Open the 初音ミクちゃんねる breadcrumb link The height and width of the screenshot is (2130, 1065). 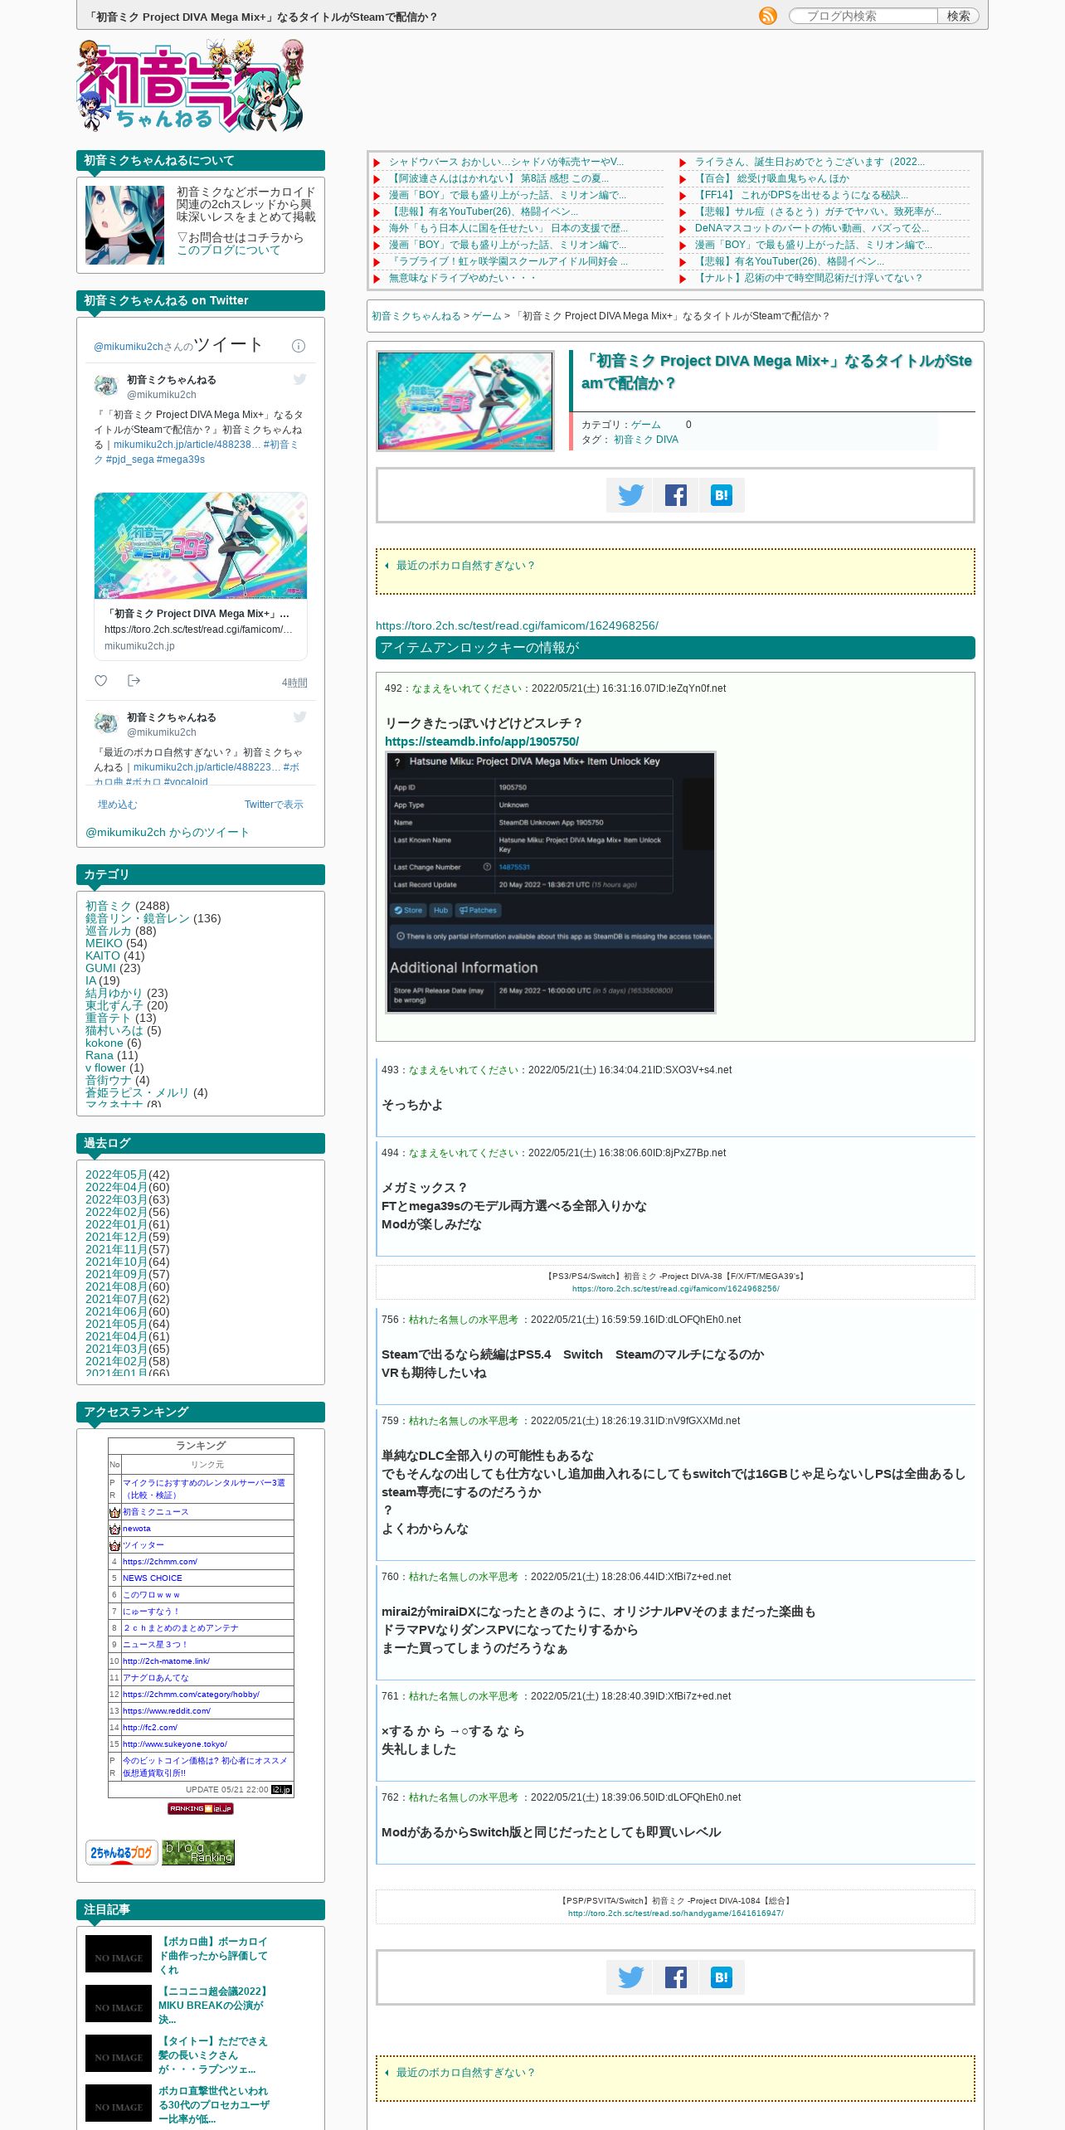416,316
